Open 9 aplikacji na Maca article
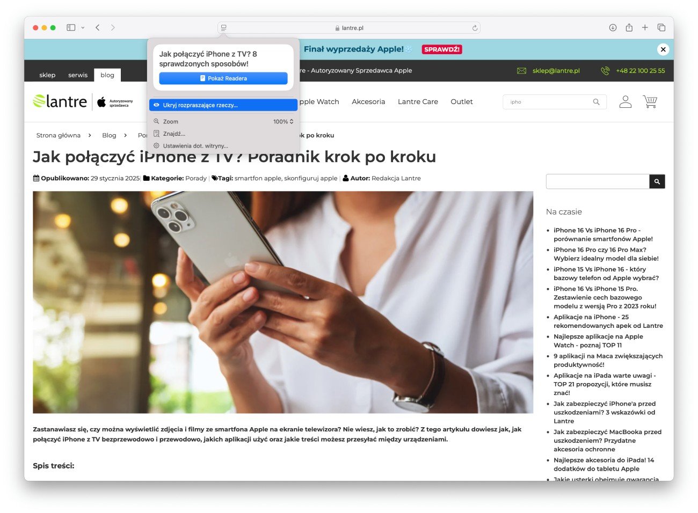698x513 pixels. pos(608,360)
